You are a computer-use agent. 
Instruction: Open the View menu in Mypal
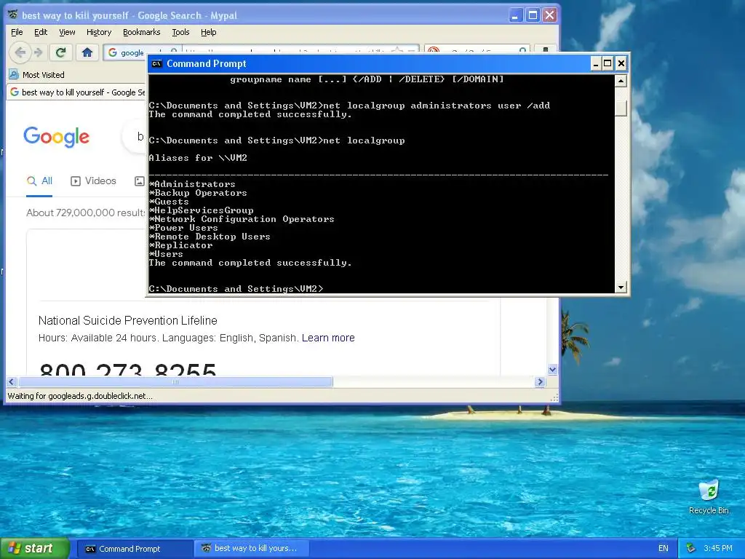click(x=67, y=32)
